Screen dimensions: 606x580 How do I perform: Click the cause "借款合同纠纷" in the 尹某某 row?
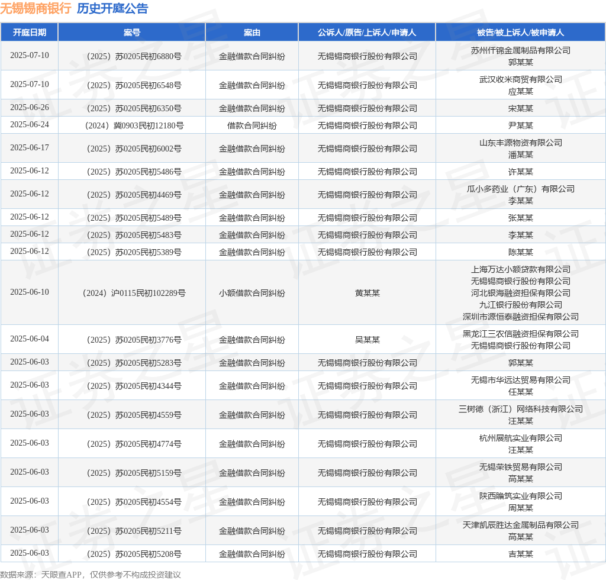(x=252, y=125)
